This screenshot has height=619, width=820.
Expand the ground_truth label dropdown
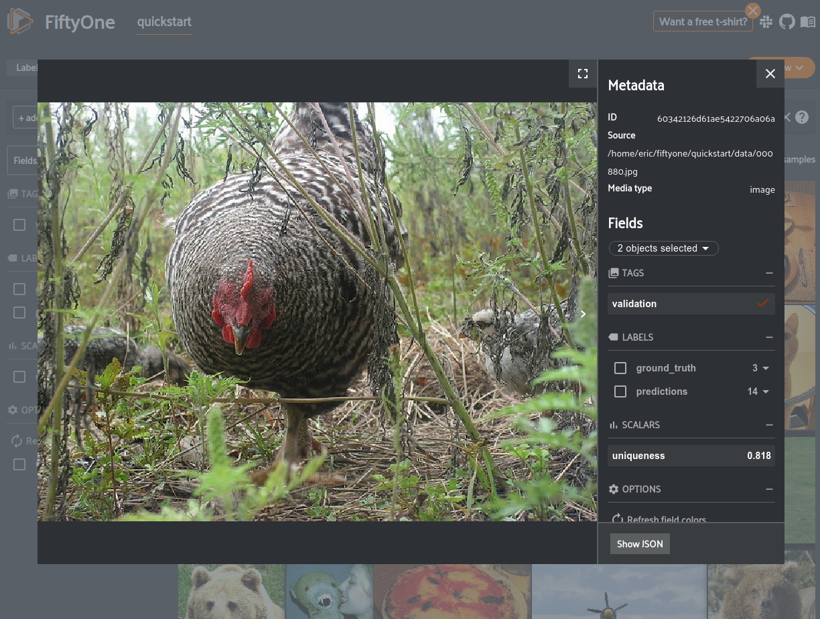767,367
